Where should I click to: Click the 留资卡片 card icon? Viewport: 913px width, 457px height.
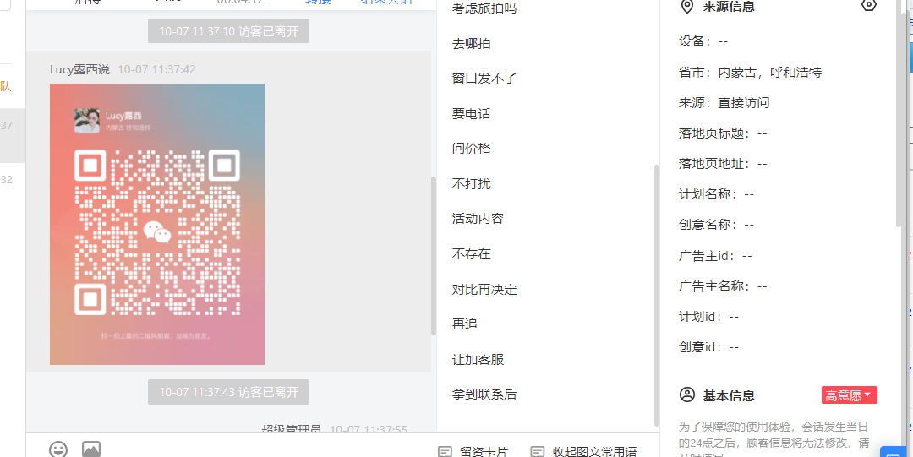[445, 452]
